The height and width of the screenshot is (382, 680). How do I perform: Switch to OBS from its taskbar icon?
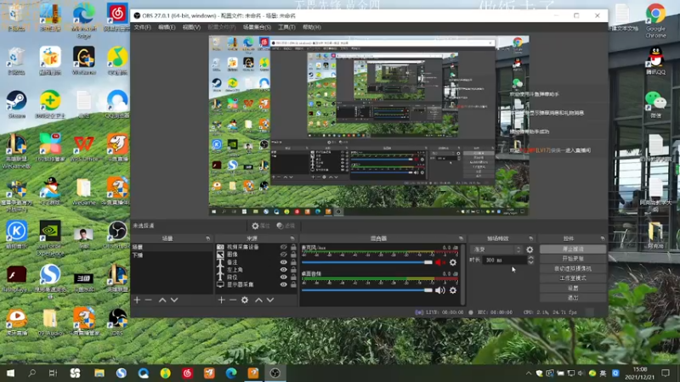click(x=275, y=373)
